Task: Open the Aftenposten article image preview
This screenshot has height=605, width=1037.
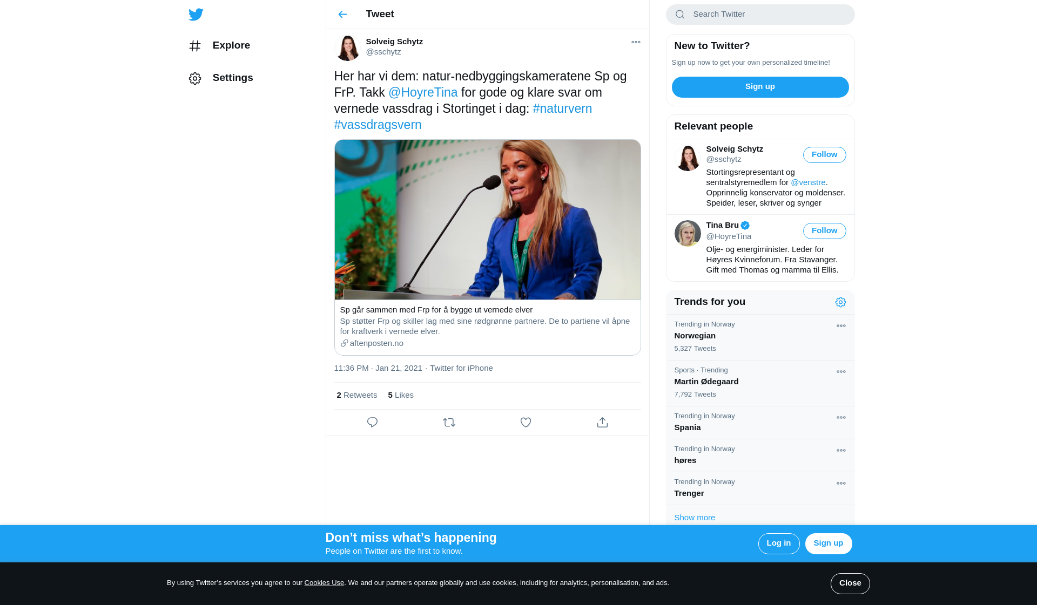Action: coord(487,220)
